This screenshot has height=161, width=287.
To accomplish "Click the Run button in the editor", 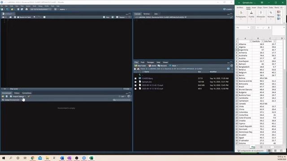I will [106, 17].
